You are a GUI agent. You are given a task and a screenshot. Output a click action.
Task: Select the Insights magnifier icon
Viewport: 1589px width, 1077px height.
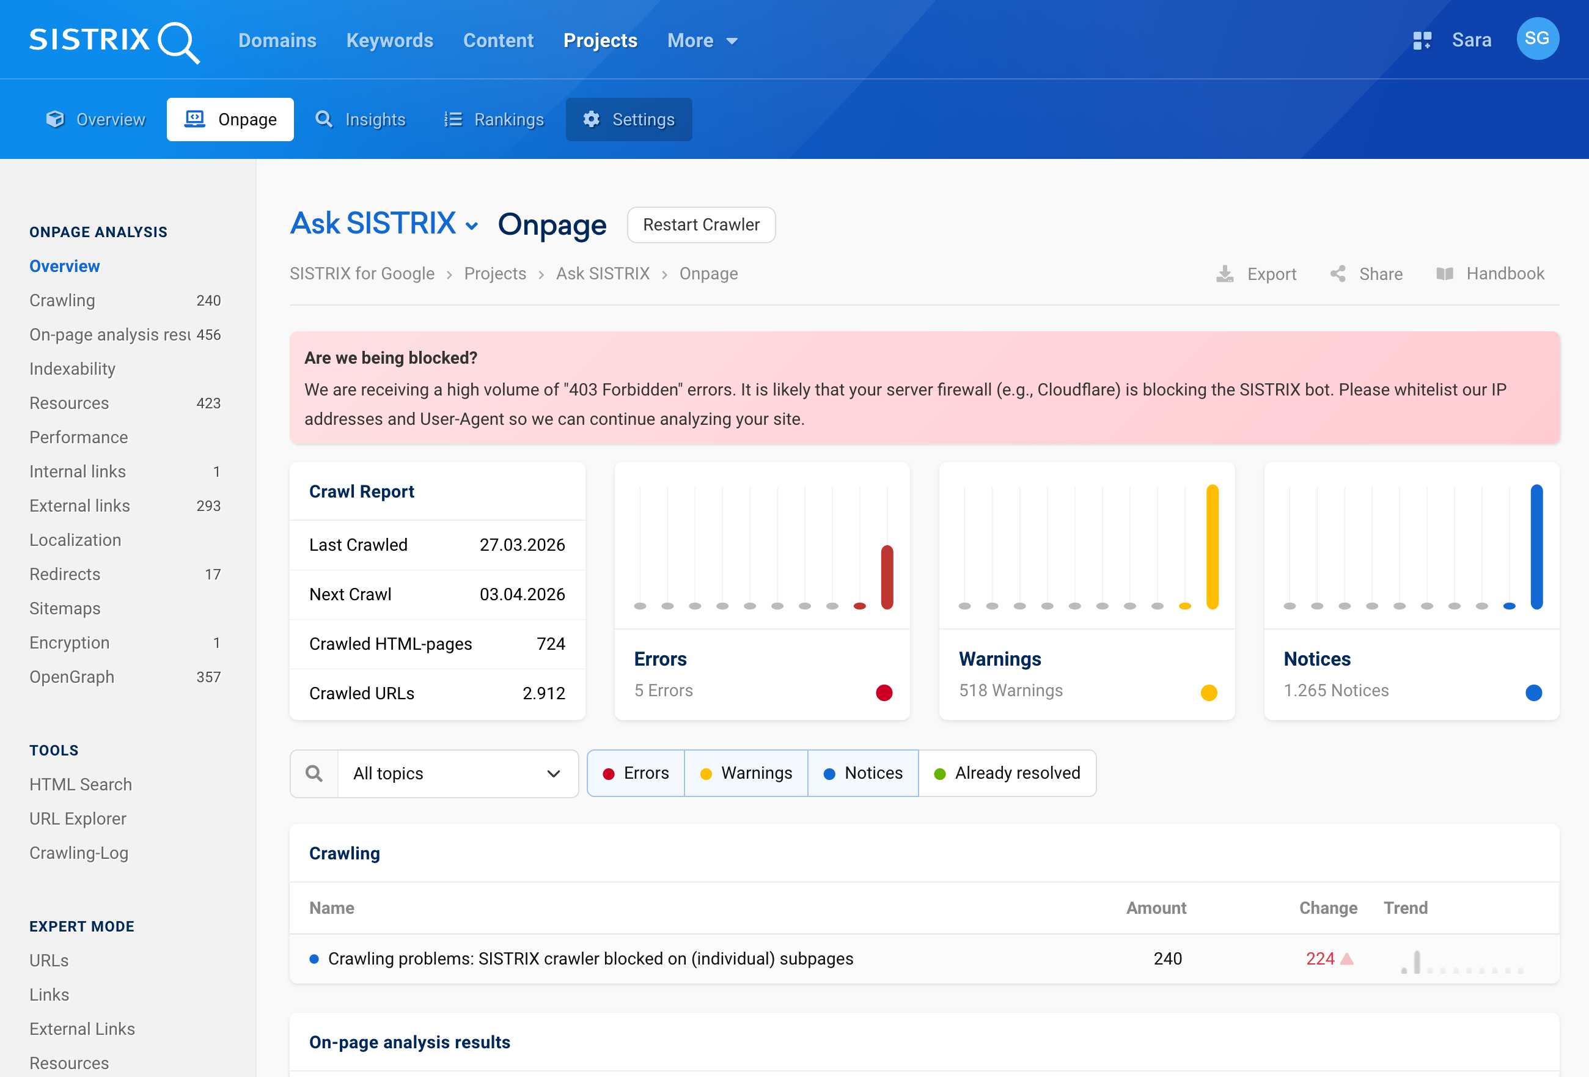(x=324, y=119)
